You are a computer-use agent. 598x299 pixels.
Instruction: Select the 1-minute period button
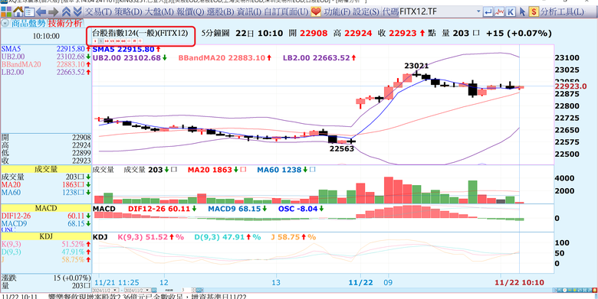95,41
